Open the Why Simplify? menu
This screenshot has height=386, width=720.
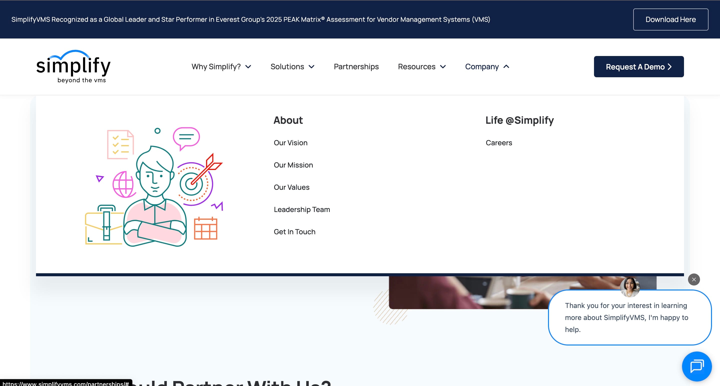click(x=216, y=66)
